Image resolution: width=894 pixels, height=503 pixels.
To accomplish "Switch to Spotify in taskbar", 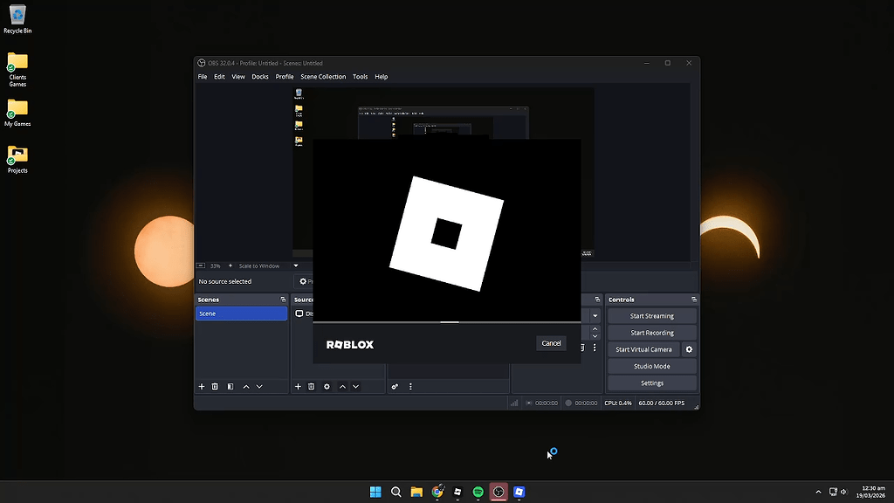I will click(x=478, y=492).
